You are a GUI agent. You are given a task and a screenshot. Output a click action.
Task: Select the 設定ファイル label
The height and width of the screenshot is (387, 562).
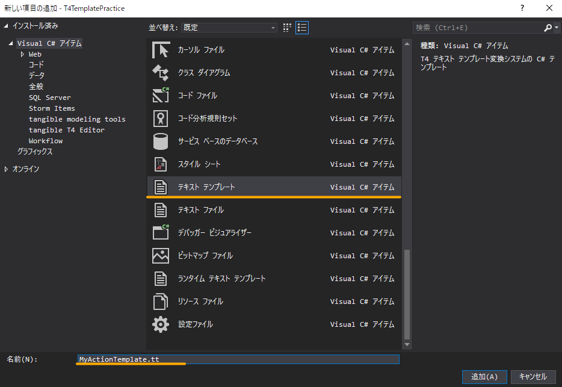[196, 324]
